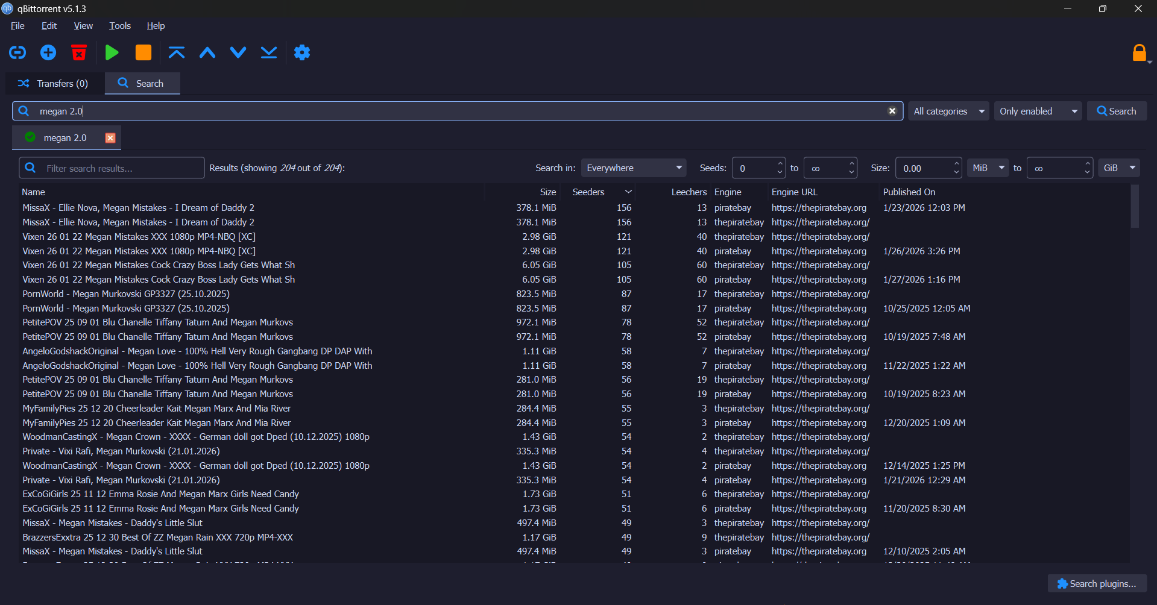Image resolution: width=1157 pixels, height=605 pixels.
Task: Increase the minimum Size value with up arrow
Action: pos(956,163)
